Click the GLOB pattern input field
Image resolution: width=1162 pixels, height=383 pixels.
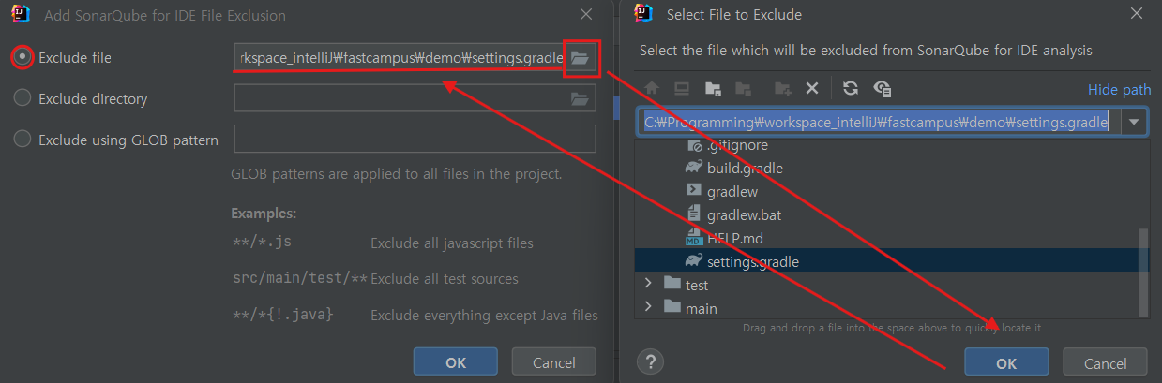[x=415, y=140]
